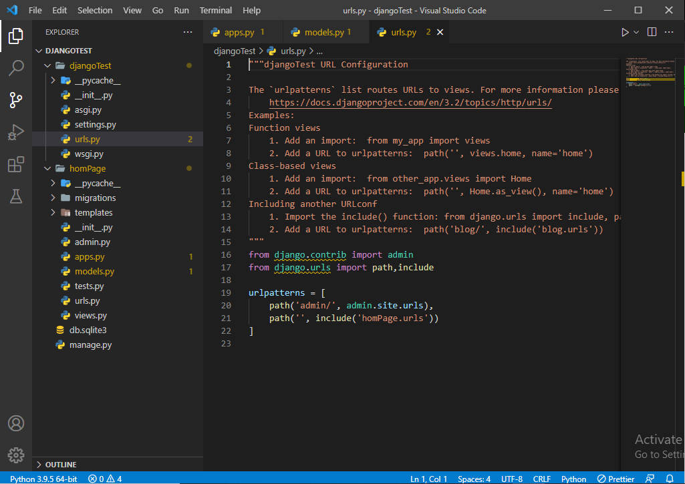Expand the OUTLINE section
Screen dimensions: 685x484
coord(60,465)
